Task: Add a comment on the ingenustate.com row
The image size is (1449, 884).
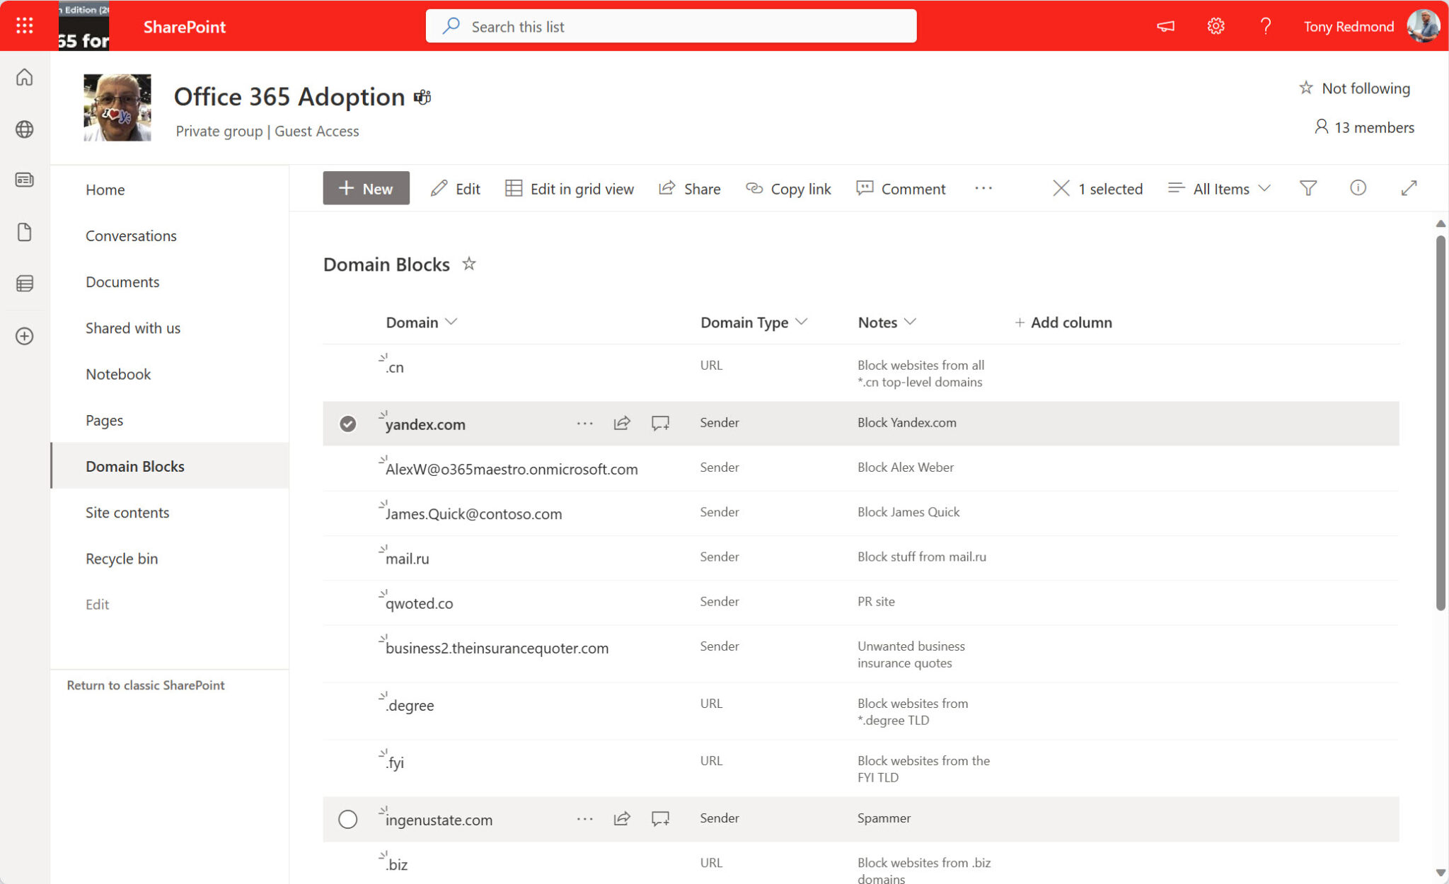Action: [x=659, y=818]
